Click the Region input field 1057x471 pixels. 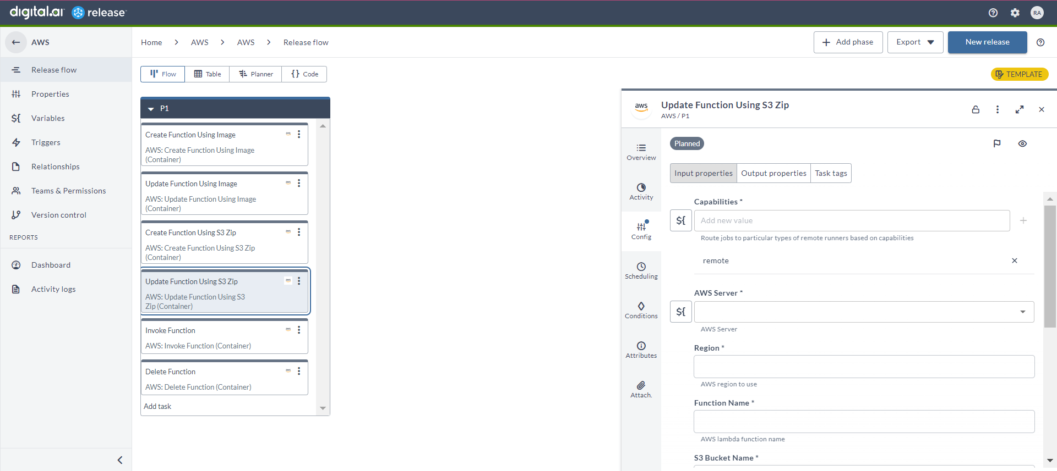[864, 367]
